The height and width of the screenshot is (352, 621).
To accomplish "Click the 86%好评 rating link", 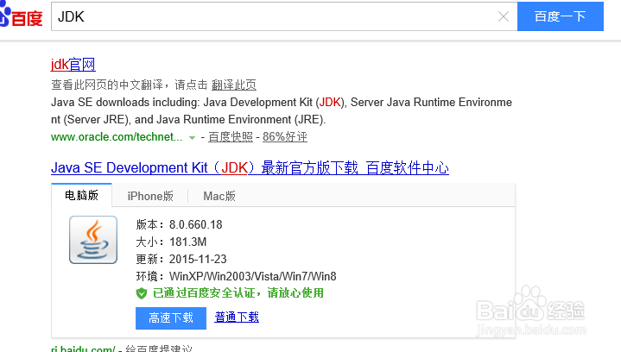I will (285, 137).
